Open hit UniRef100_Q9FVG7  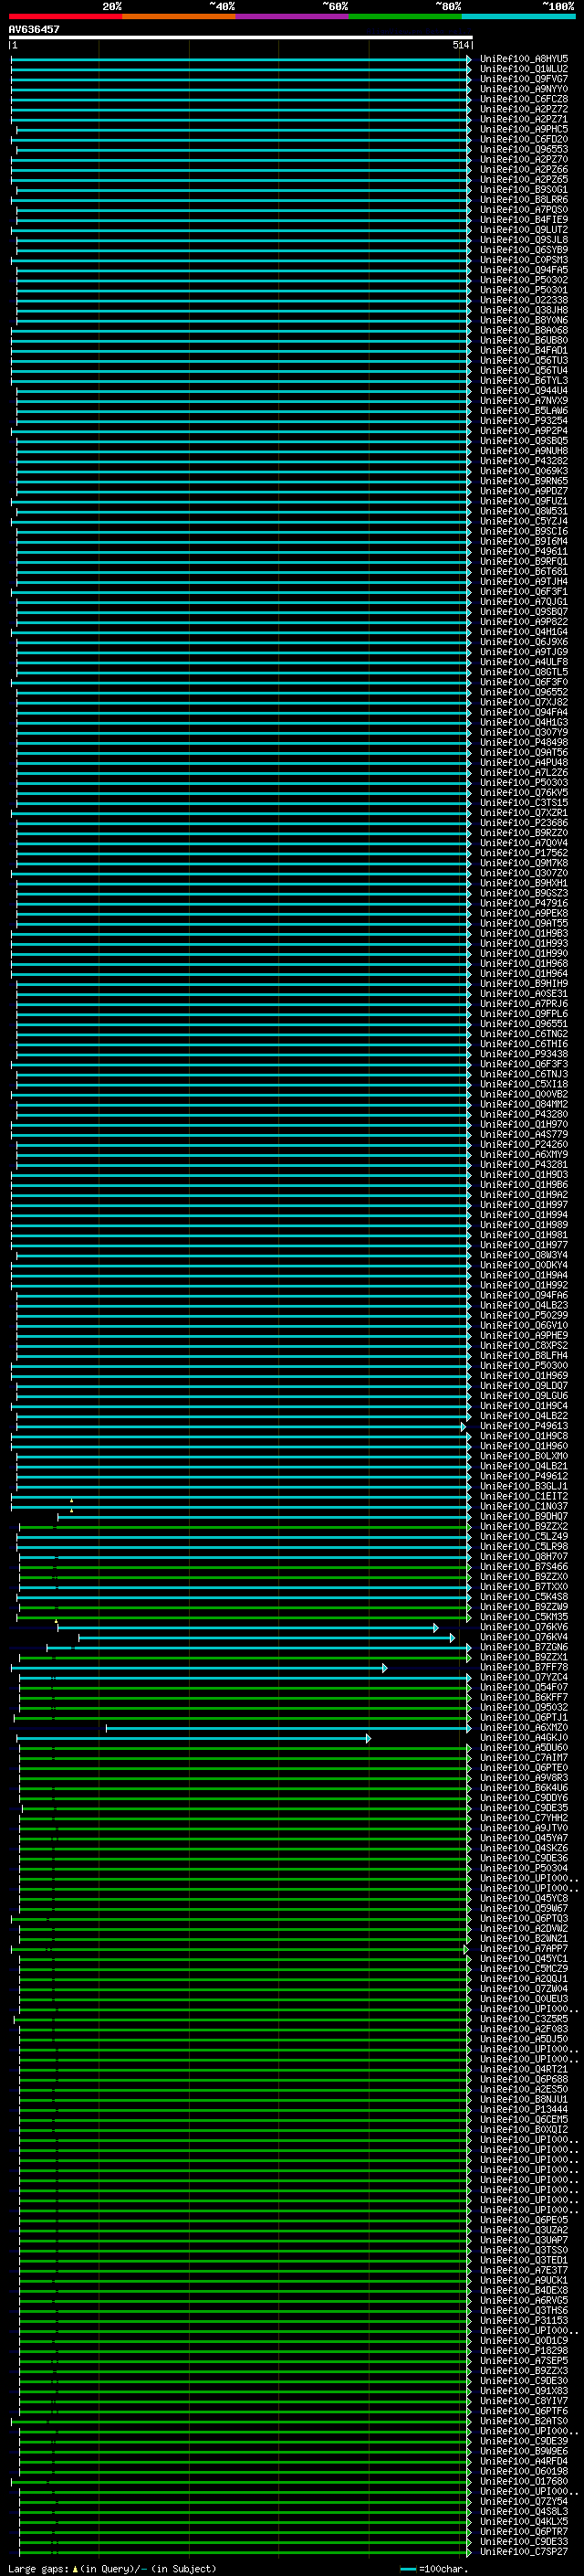523,79
